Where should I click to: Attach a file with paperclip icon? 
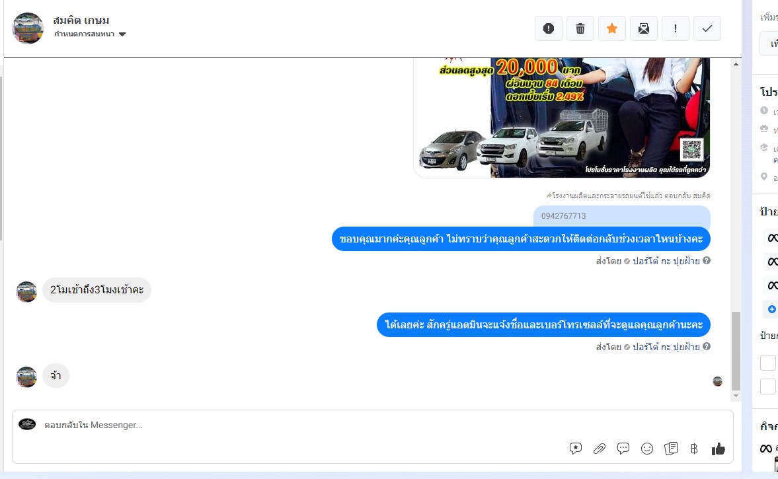600,449
